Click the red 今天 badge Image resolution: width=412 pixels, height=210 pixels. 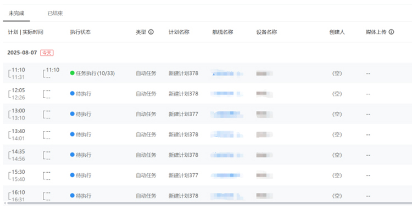47,53
